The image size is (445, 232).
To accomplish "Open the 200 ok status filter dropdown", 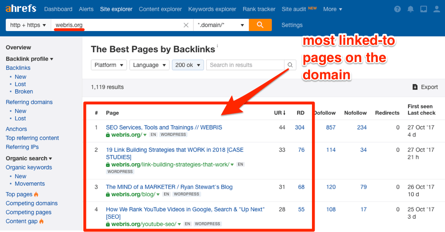I will click(187, 65).
